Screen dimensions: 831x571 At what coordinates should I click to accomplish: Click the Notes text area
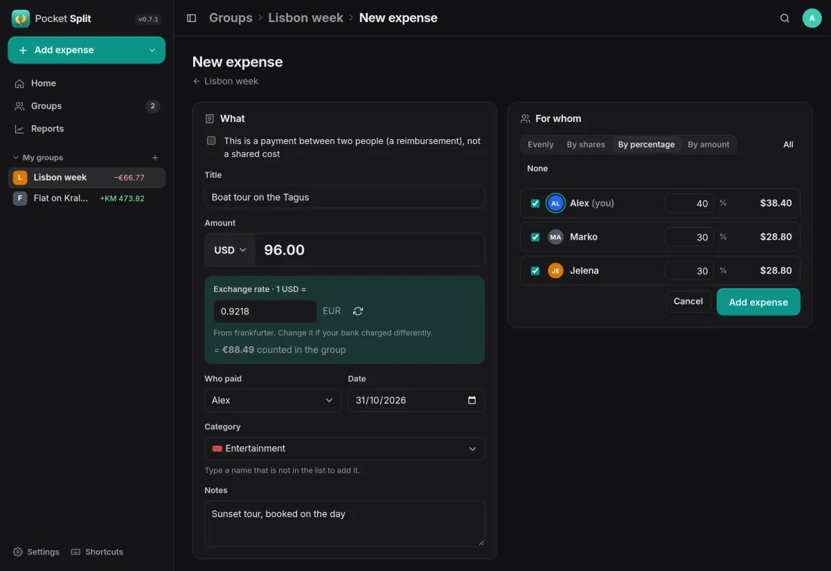344,524
